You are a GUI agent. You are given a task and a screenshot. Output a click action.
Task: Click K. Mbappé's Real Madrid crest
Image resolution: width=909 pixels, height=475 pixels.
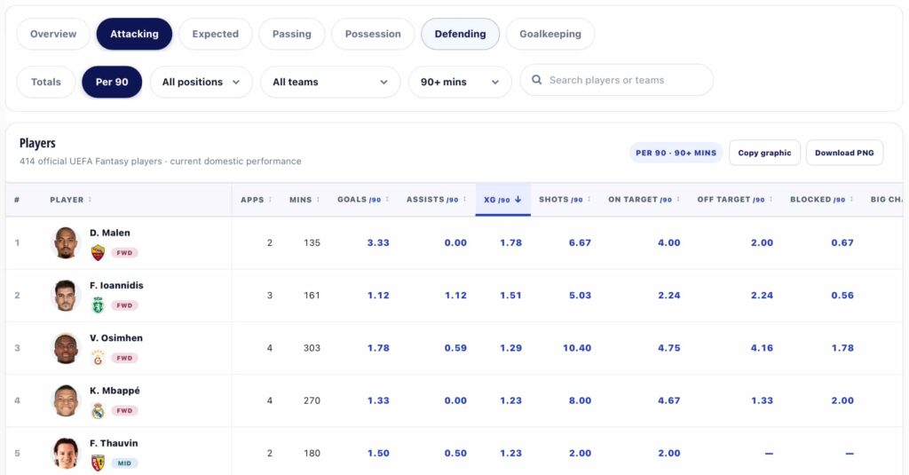point(98,410)
